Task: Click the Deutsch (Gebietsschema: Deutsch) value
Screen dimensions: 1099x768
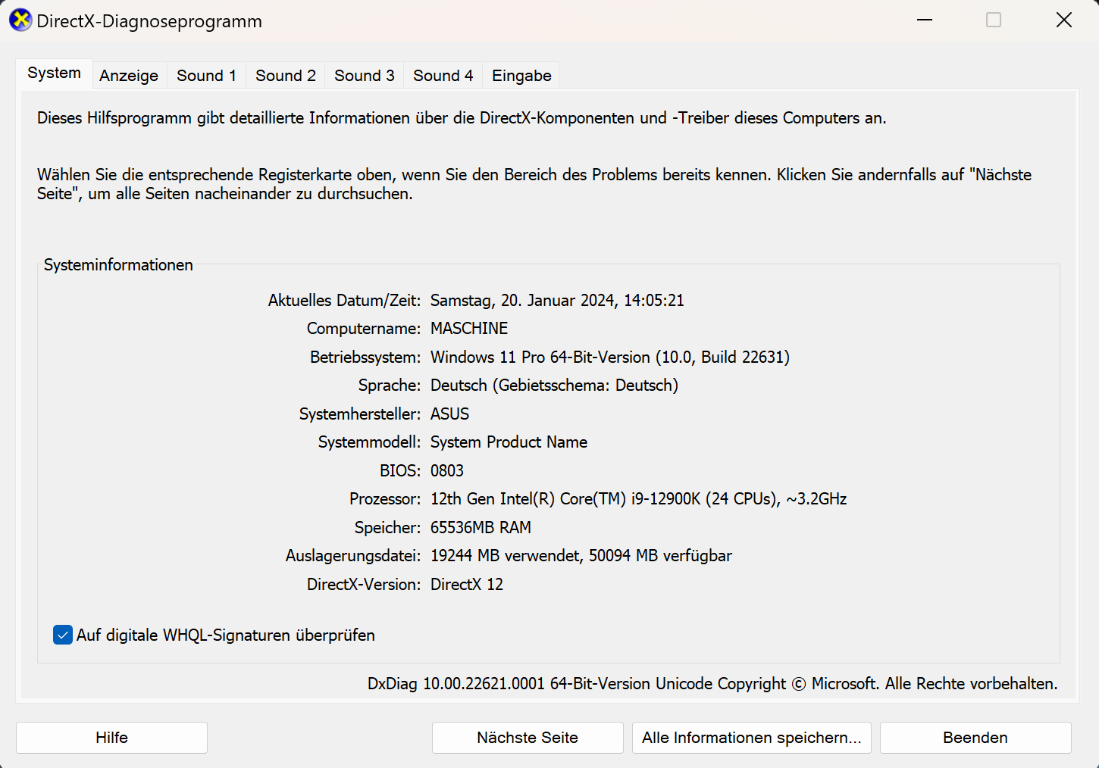Action: (x=554, y=386)
